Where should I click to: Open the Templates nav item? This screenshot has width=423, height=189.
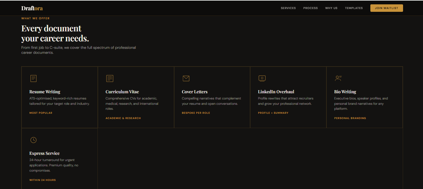point(354,8)
